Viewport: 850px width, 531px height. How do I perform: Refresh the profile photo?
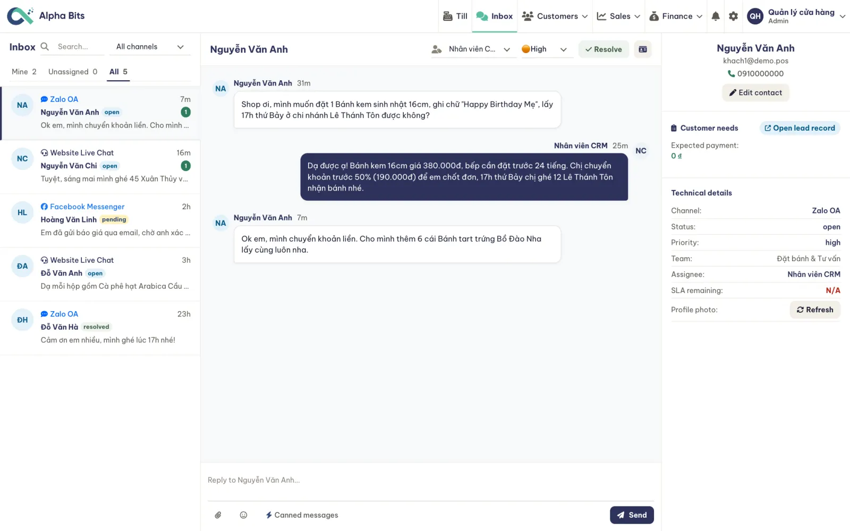point(815,310)
